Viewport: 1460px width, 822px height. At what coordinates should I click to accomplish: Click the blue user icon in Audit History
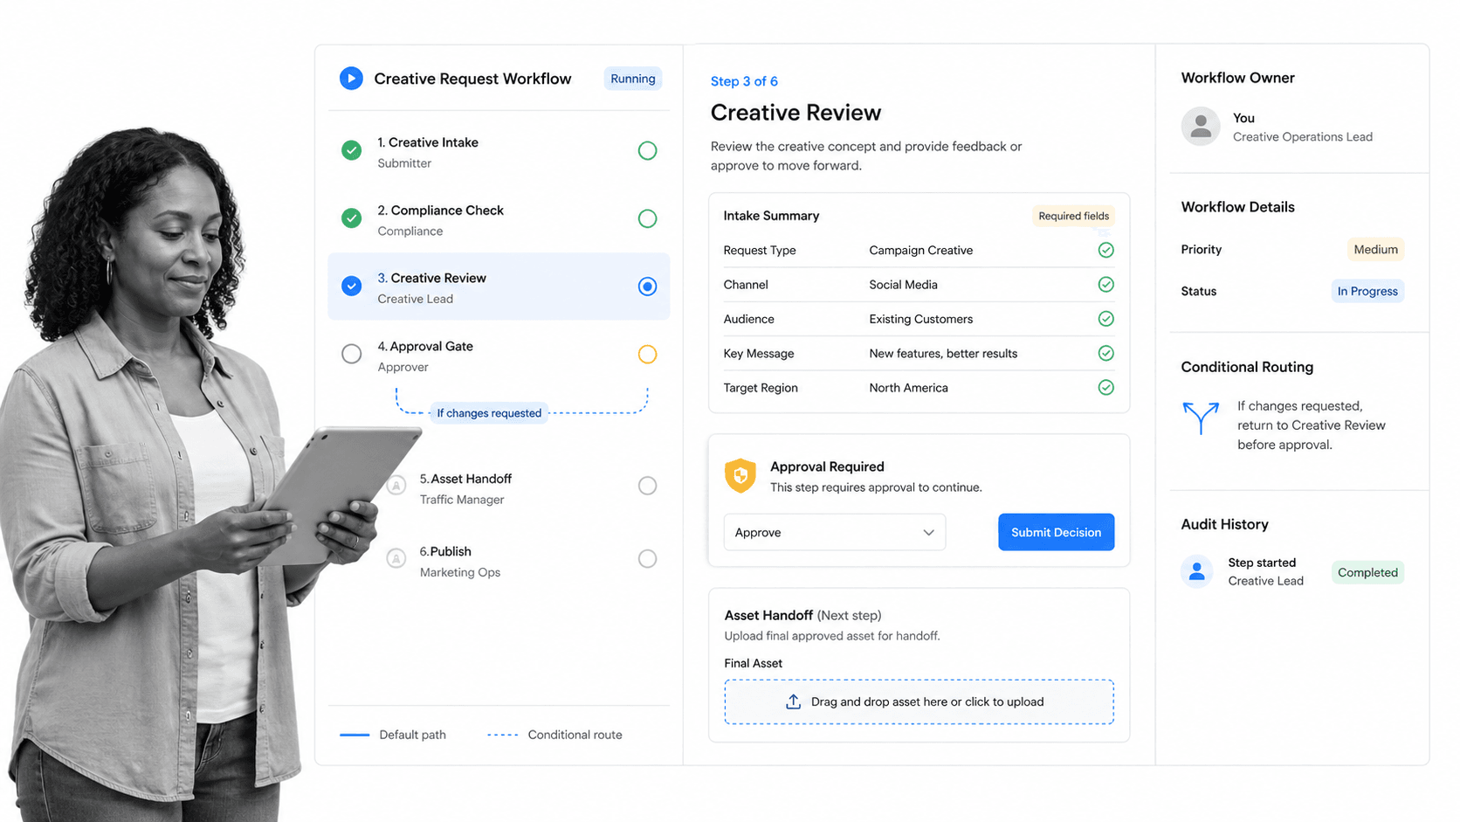[1197, 571]
